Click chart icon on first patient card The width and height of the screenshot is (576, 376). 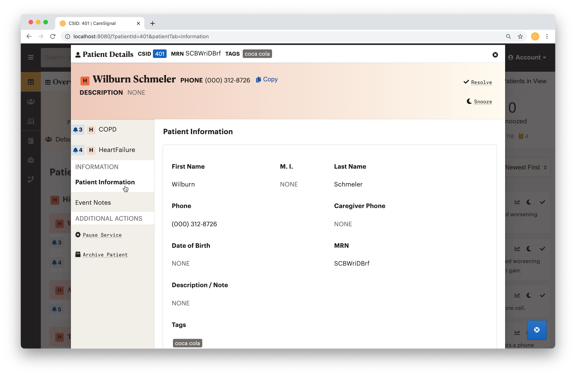518,202
